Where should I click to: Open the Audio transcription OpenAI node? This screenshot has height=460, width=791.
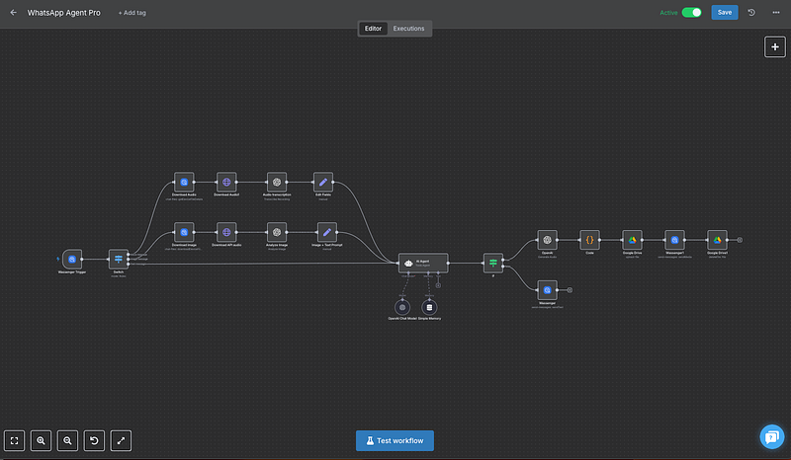(277, 182)
